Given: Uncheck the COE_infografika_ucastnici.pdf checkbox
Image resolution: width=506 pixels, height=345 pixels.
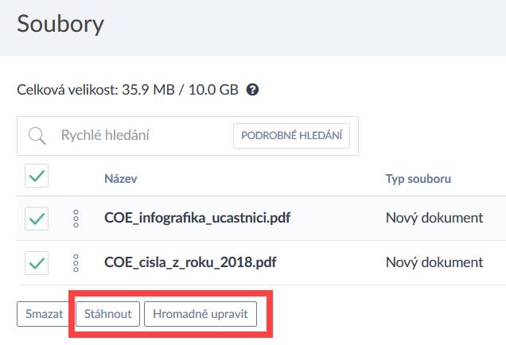Looking at the screenshot, I should [37, 218].
